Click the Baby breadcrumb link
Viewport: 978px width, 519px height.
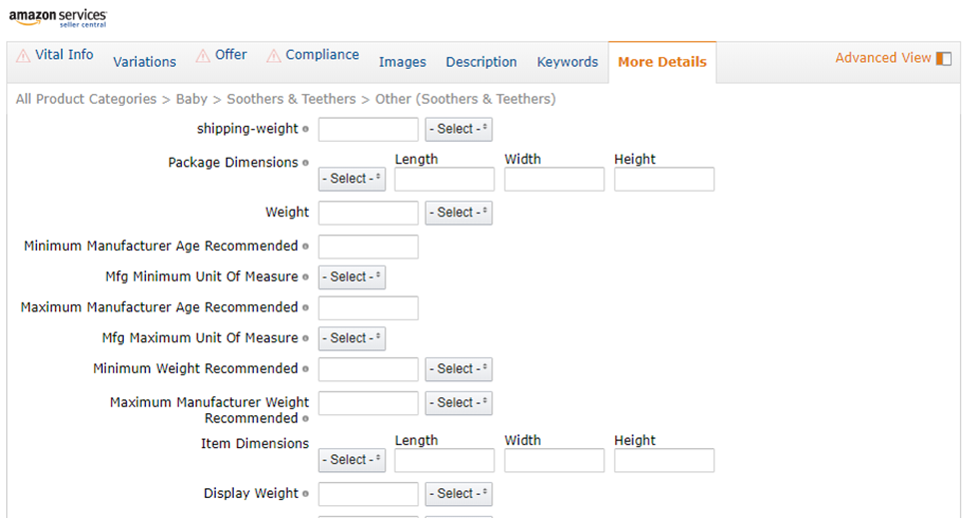coord(192,99)
